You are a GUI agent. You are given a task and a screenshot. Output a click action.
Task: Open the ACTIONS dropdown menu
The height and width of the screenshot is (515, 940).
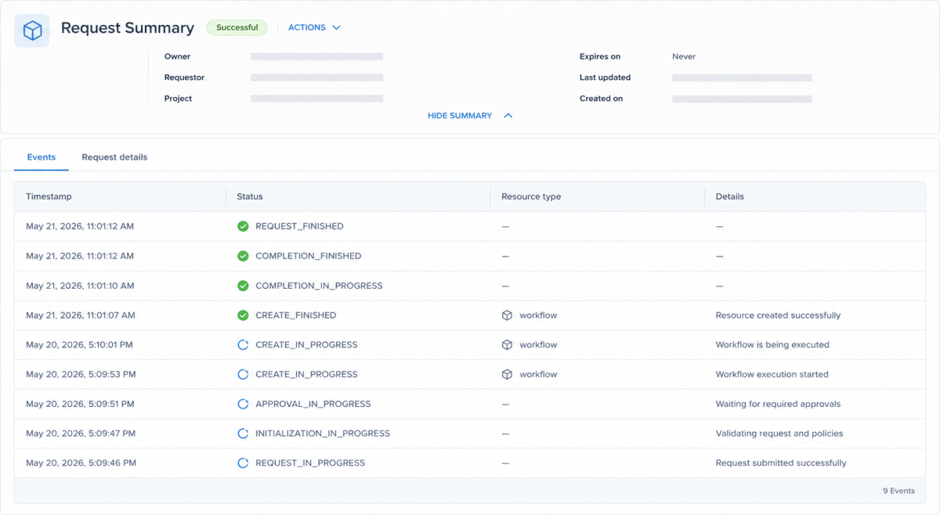314,27
